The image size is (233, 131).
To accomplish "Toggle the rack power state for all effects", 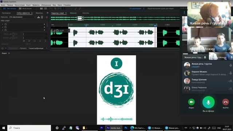I will coord(3,48).
